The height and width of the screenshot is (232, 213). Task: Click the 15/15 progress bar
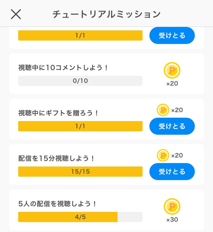80,172
